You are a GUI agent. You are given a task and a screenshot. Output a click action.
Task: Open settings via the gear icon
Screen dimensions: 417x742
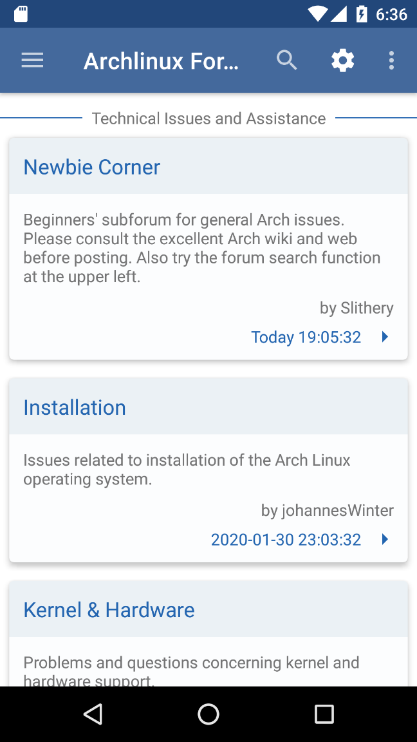tap(342, 61)
